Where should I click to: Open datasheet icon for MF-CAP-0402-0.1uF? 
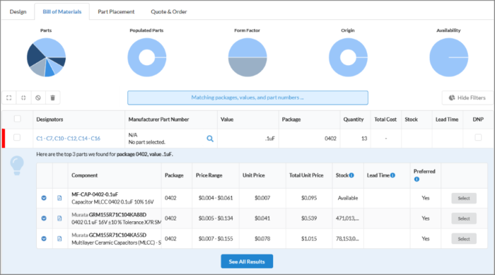click(x=59, y=198)
